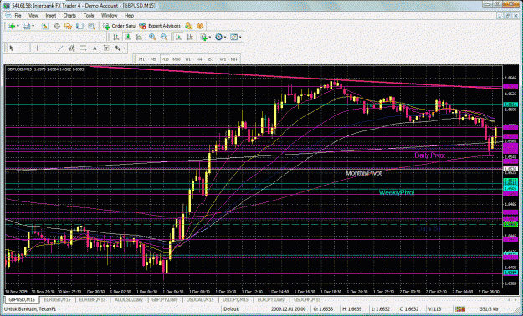
Task: Click the Arrows objects icon
Action: (118, 48)
